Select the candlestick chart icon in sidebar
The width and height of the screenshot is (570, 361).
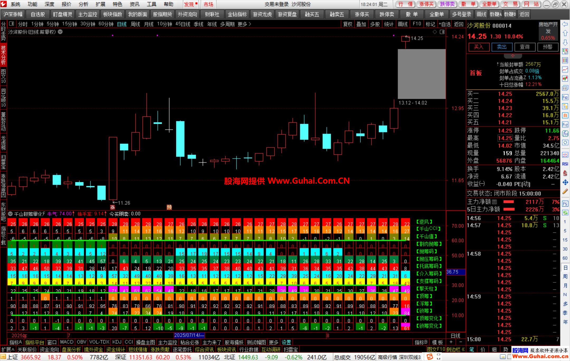[x=565, y=79]
